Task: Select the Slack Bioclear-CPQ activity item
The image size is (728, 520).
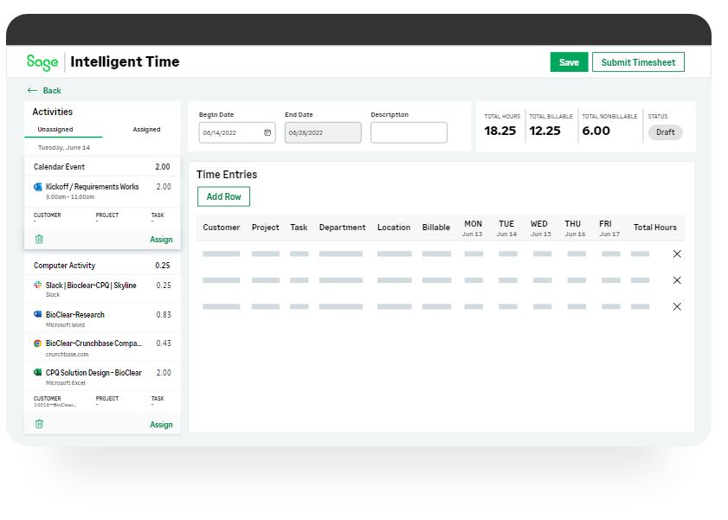Action: point(102,289)
